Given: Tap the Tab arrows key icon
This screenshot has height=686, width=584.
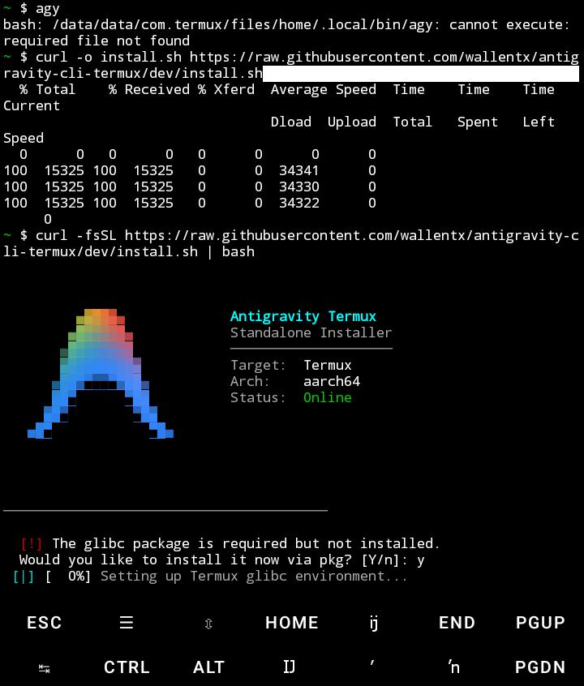Looking at the screenshot, I should (x=45, y=668).
